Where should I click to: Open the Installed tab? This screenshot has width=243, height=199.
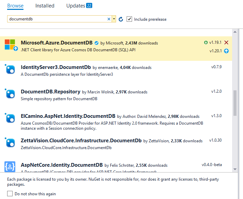point(45,6)
